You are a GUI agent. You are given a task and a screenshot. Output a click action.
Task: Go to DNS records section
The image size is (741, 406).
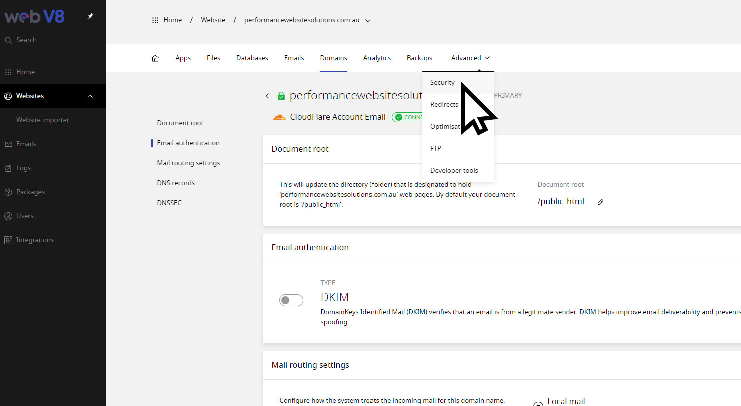tap(176, 183)
